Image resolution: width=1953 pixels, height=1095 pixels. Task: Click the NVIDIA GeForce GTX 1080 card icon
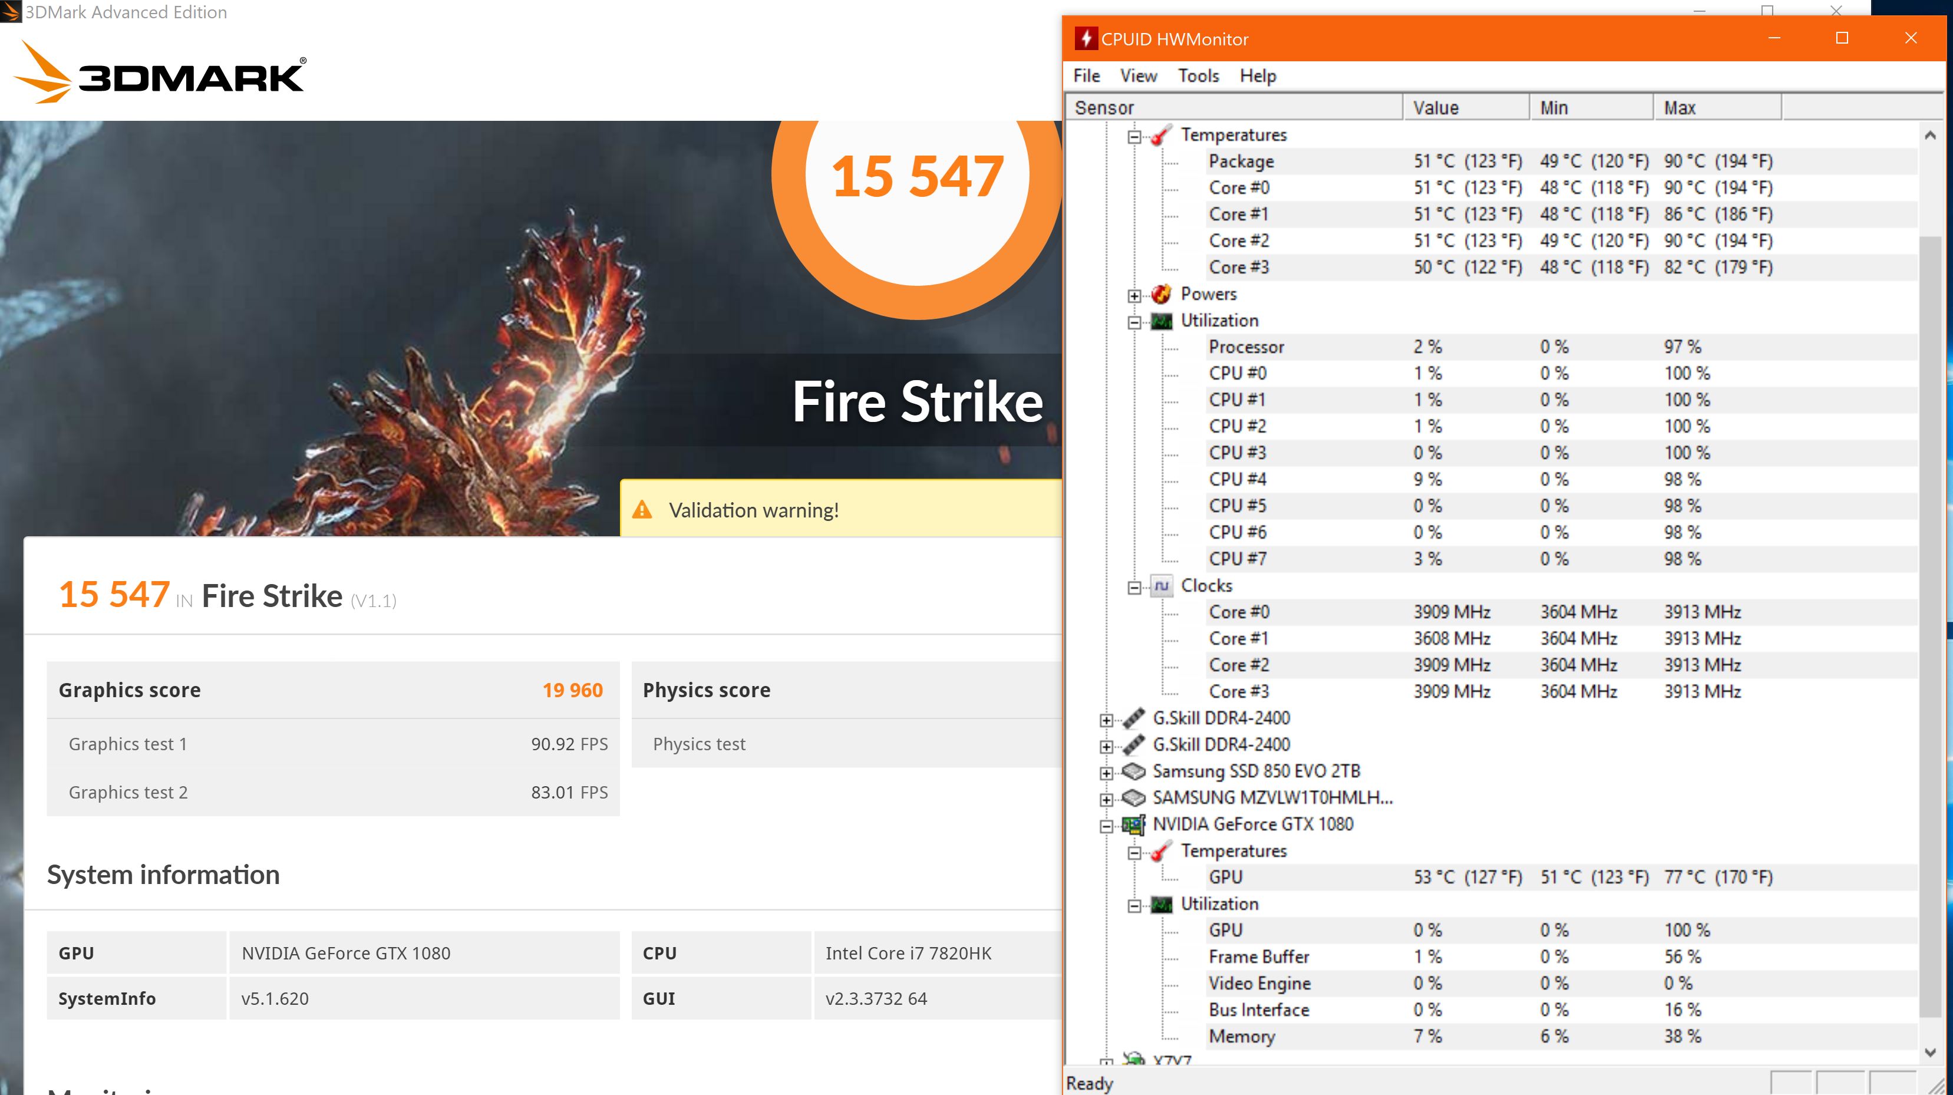click(x=1133, y=824)
